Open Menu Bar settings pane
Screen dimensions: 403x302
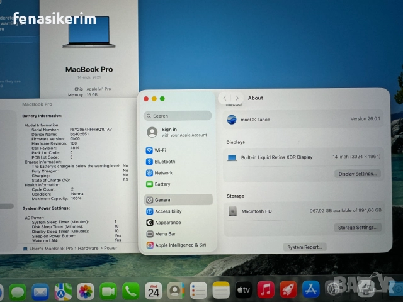point(178,233)
